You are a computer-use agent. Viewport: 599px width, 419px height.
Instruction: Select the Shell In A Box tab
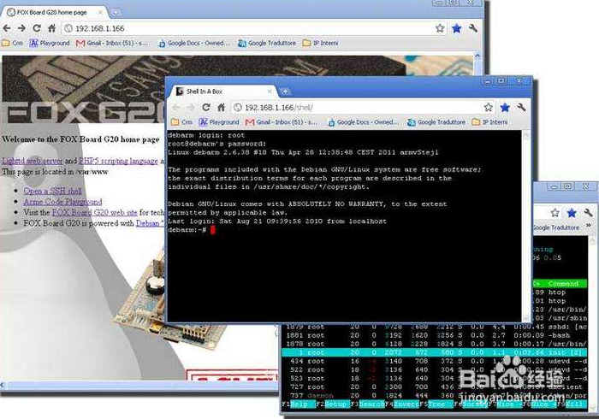(222, 91)
